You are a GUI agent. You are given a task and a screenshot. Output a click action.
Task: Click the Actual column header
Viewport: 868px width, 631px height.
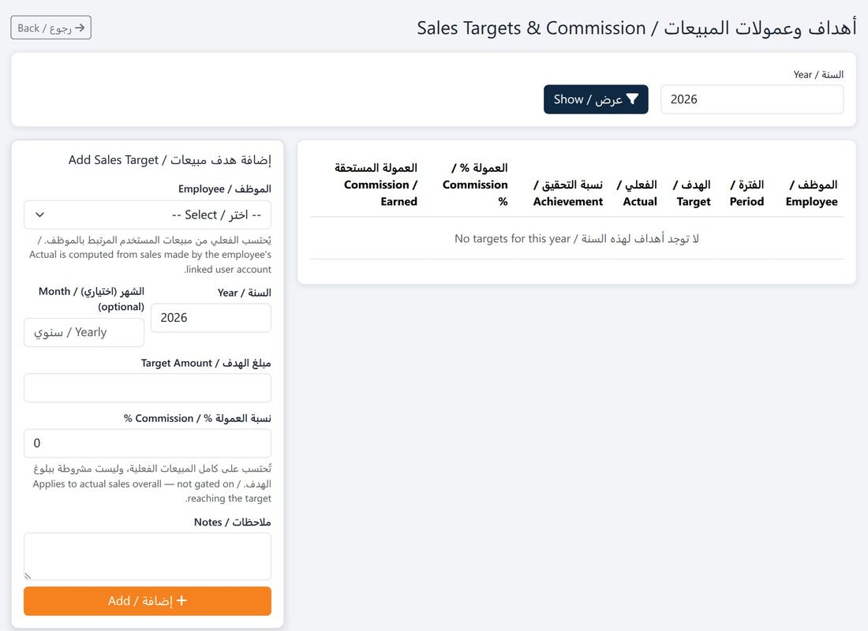coord(638,192)
